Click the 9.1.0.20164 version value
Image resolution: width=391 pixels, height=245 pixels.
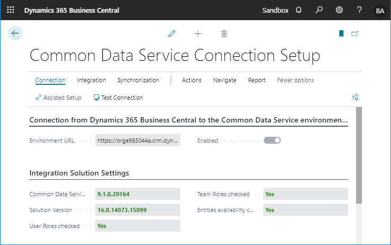138,194
